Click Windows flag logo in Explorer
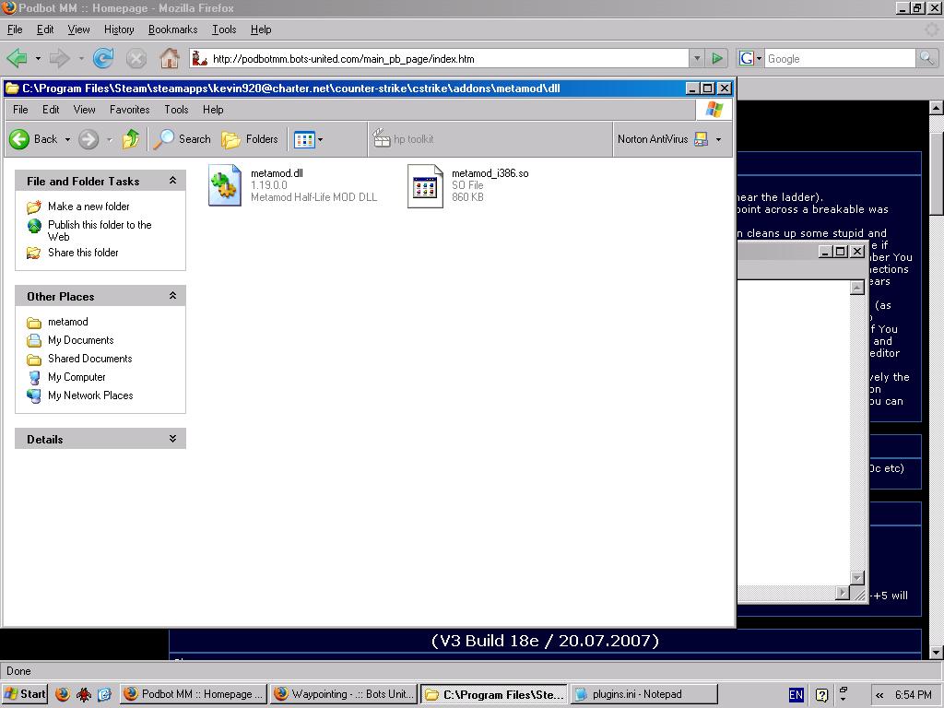 [x=714, y=110]
